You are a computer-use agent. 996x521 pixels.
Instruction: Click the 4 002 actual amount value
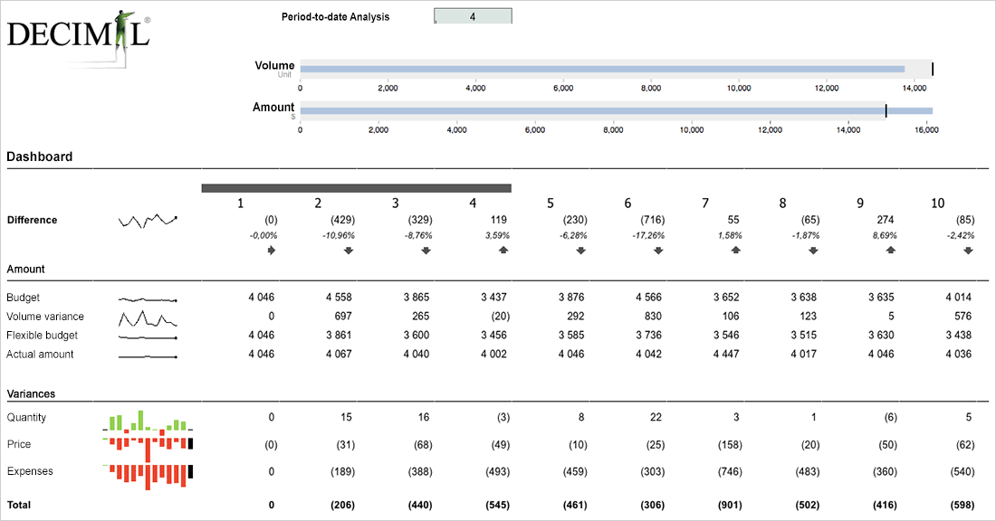[x=493, y=354]
